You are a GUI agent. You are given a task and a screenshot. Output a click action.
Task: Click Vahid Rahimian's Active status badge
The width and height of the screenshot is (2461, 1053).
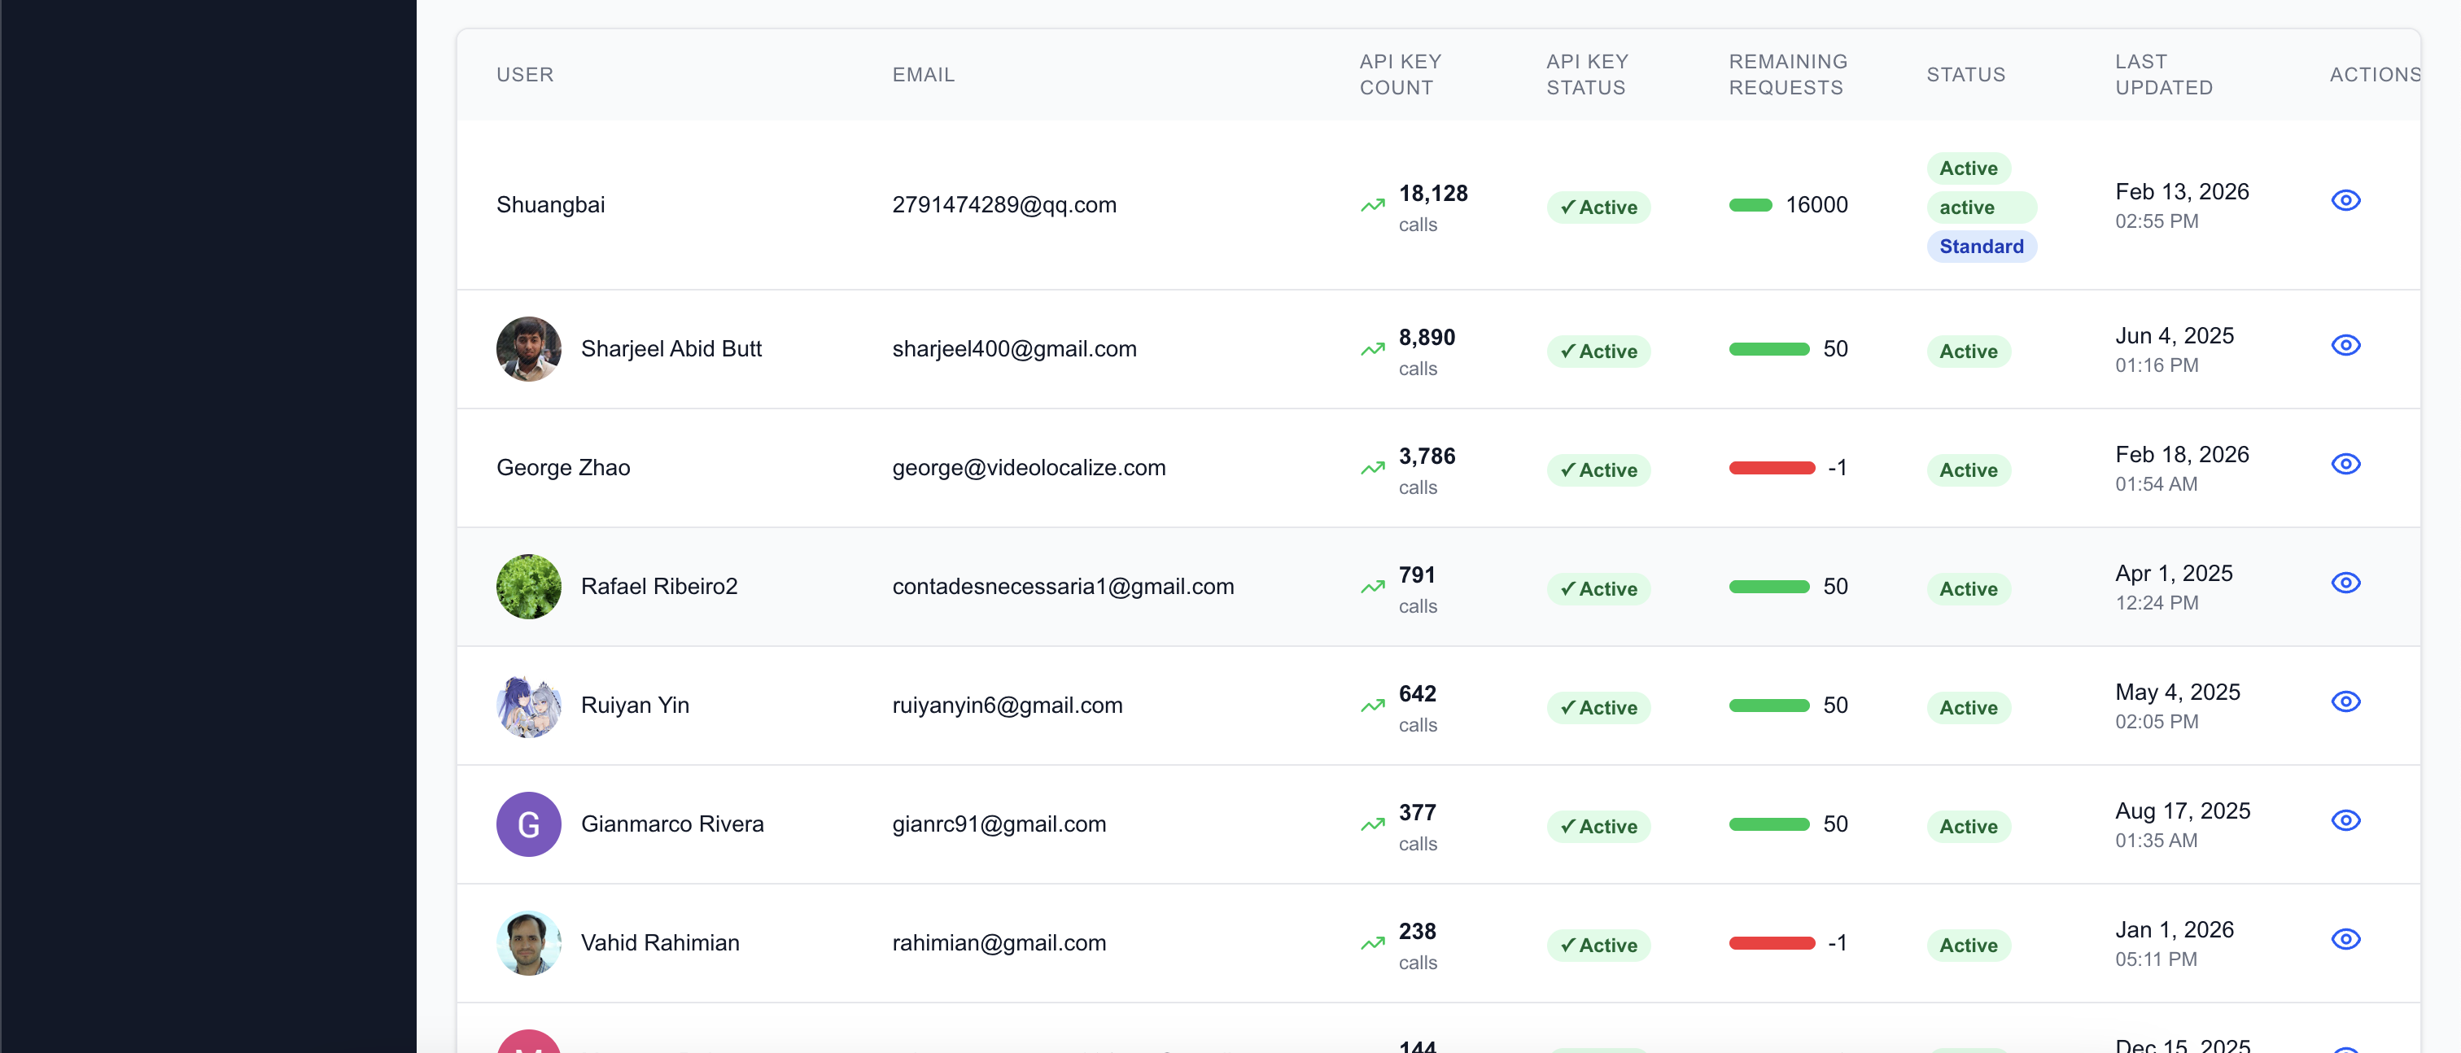(x=1968, y=945)
